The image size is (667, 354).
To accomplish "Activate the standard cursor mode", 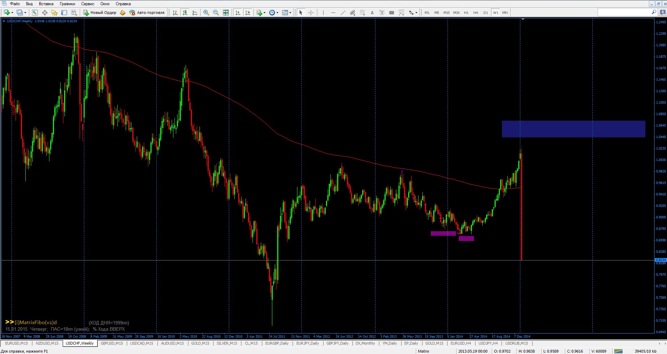I will click(301, 13).
